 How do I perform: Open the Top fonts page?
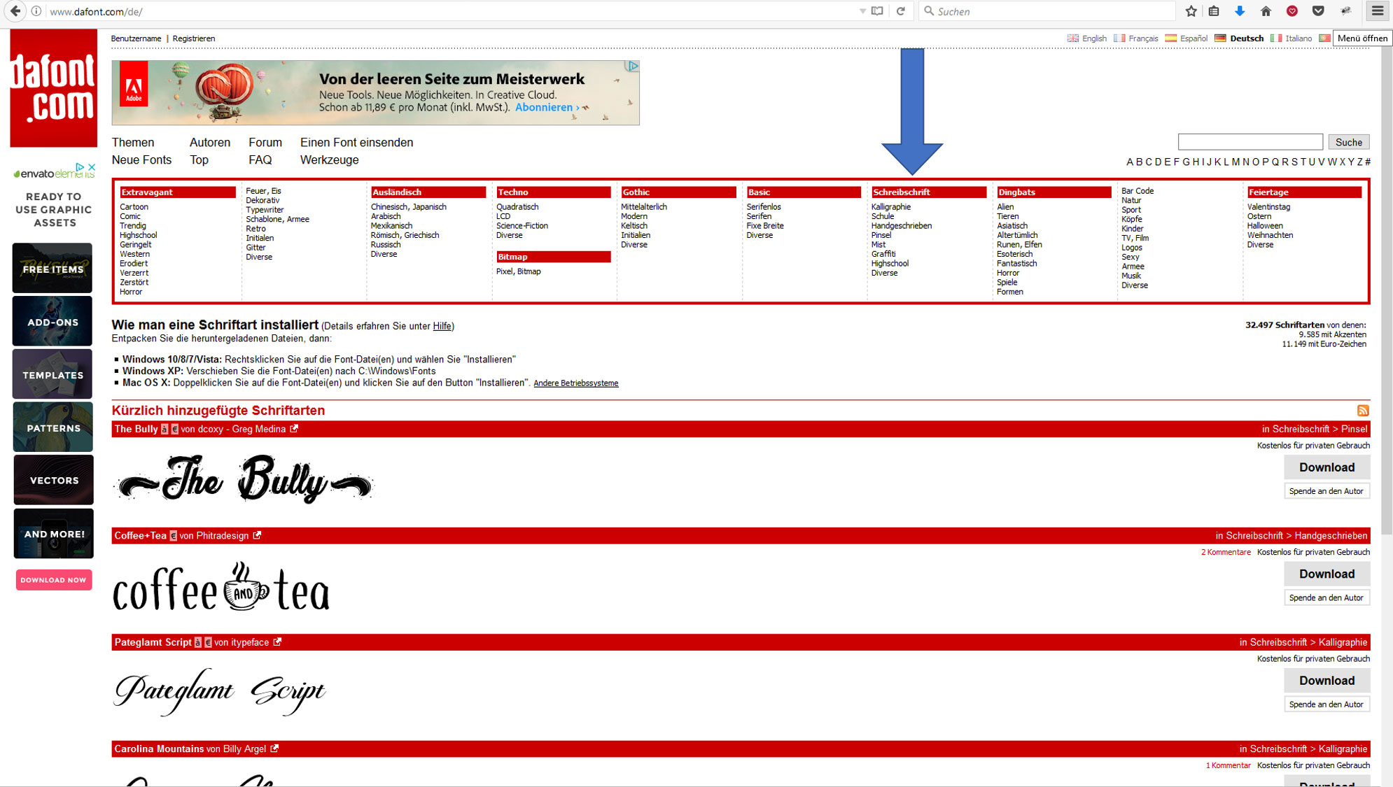click(x=199, y=159)
